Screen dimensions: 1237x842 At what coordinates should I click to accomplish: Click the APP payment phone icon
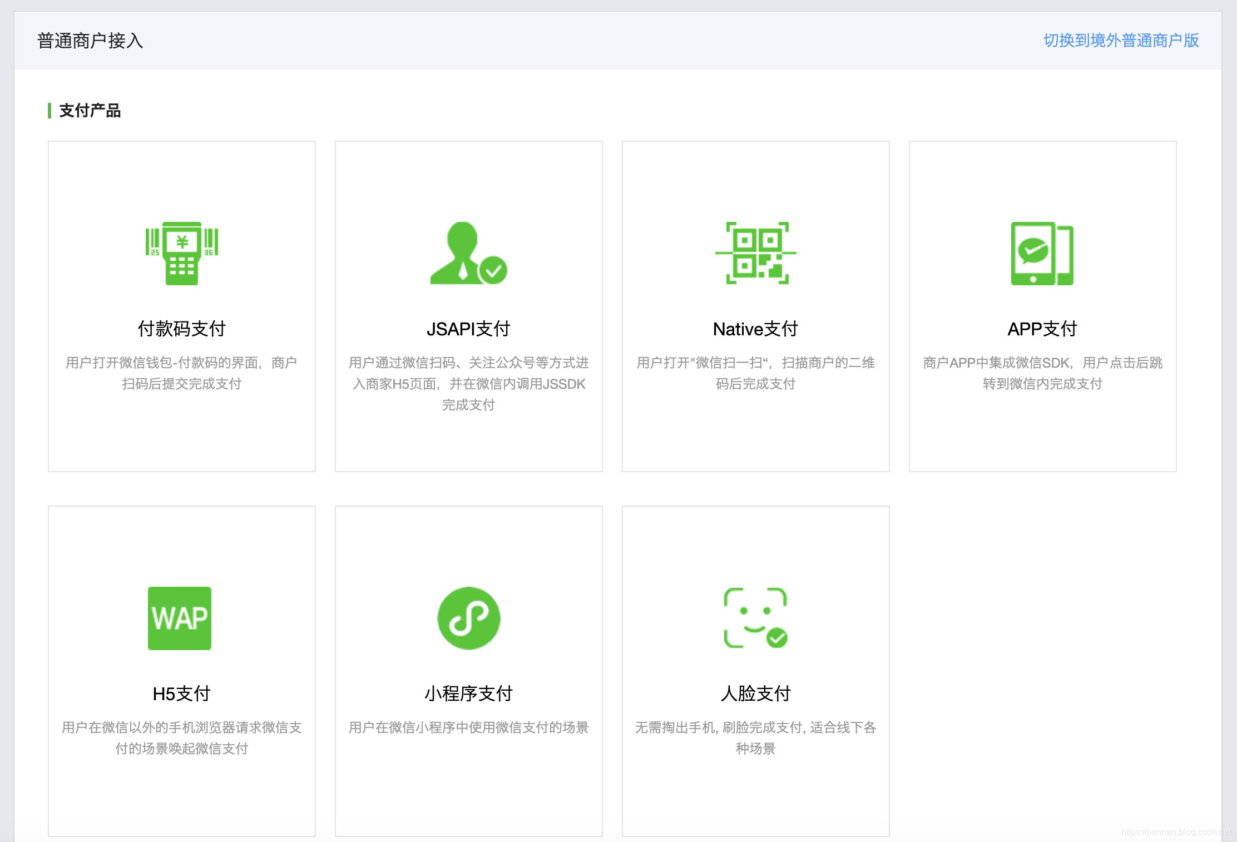point(1042,254)
